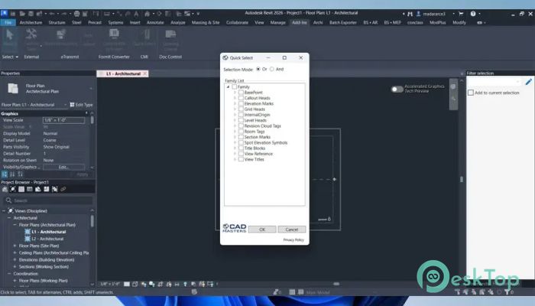Expand the Elevation Marks tree node
The image size is (535, 306).
point(235,103)
